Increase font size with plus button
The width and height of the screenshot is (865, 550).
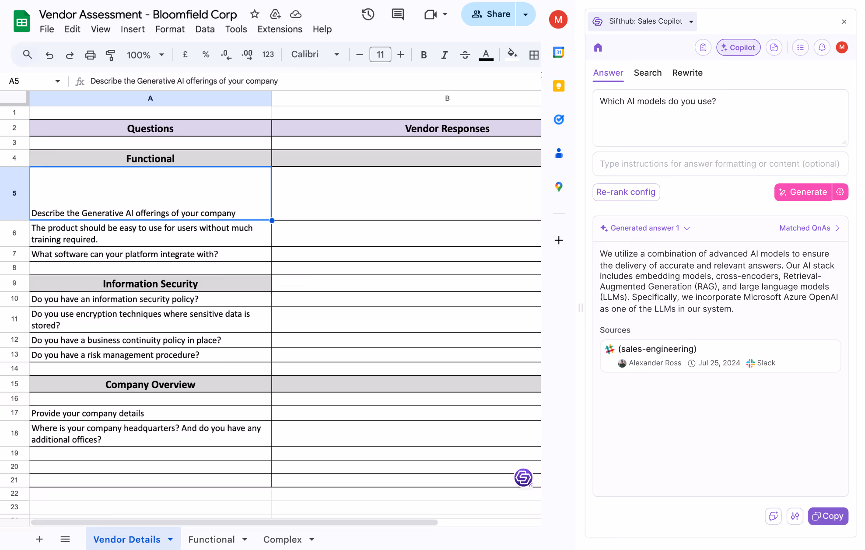(x=400, y=55)
